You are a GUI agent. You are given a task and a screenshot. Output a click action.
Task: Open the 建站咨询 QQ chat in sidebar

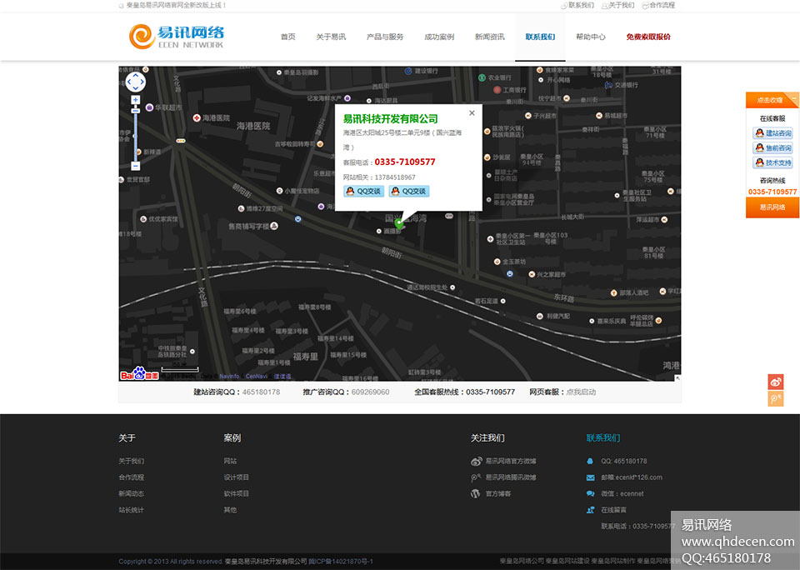[773, 133]
